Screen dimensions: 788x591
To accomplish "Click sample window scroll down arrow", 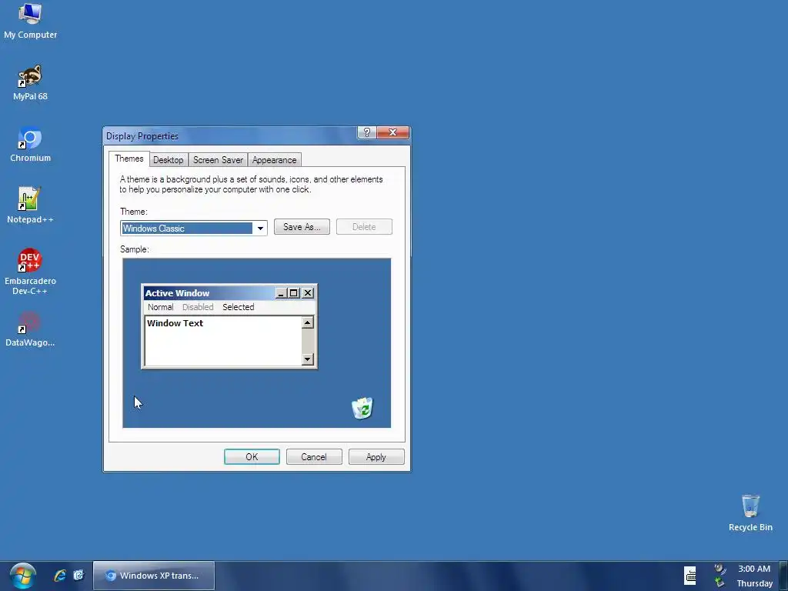I will 308,359.
